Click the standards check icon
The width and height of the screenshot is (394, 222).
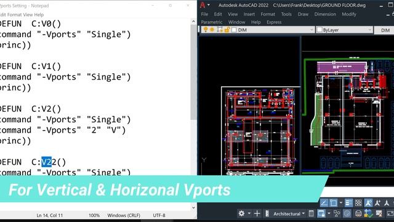368,213
